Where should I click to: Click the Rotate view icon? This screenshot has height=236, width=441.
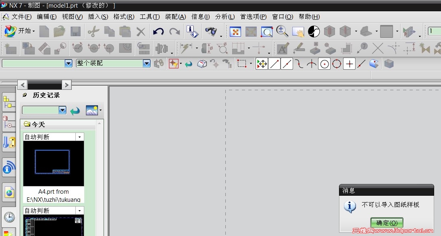click(x=314, y=31)
